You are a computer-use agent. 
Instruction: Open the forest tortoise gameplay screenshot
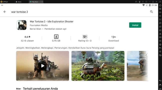pos(98,66)
